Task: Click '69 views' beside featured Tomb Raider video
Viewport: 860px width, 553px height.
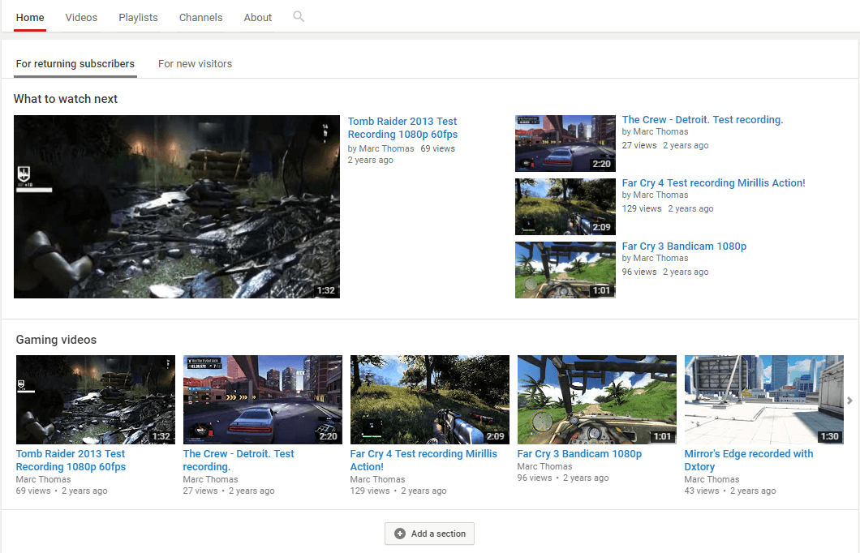Action: 437,148
